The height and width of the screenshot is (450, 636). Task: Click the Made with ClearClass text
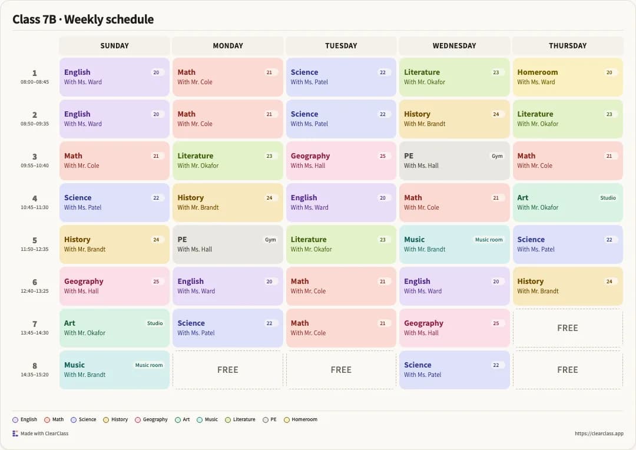tap(45, 434)
